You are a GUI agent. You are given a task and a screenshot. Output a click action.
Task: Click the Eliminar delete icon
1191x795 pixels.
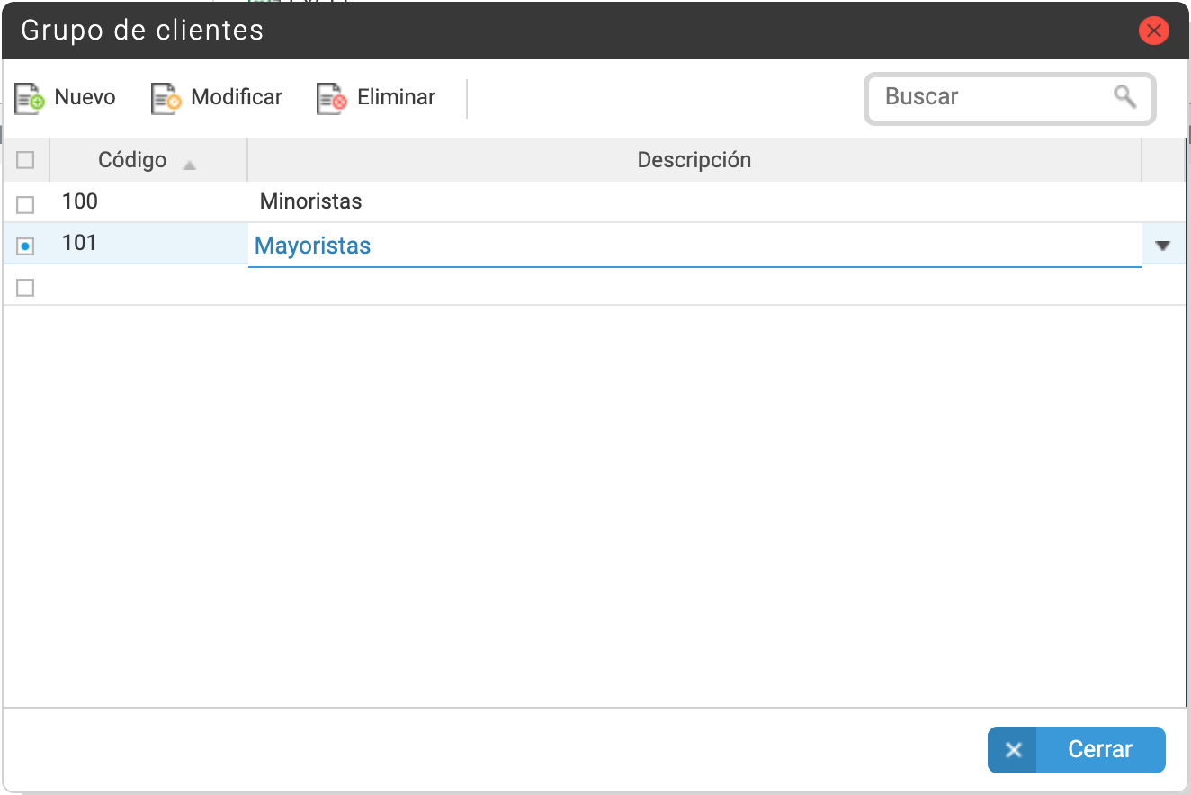pyautogui.click(x=331, y=98)
